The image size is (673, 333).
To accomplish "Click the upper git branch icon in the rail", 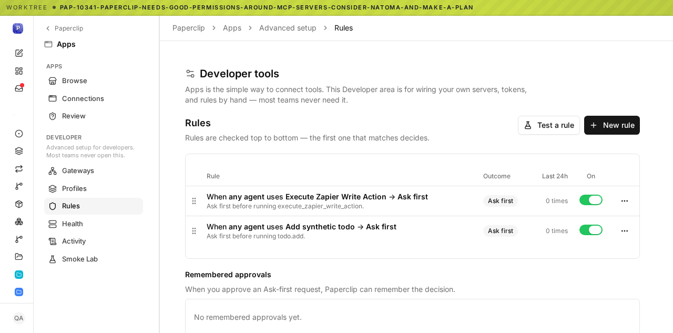I will 19,186.
